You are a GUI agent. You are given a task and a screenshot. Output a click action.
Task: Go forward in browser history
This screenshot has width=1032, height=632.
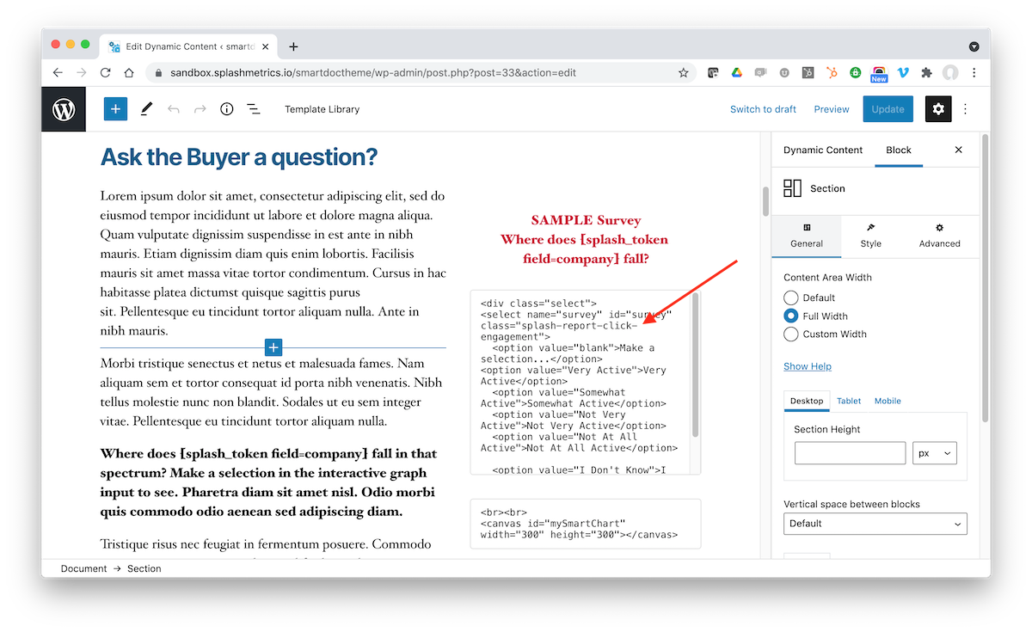(x=82, y=73)
